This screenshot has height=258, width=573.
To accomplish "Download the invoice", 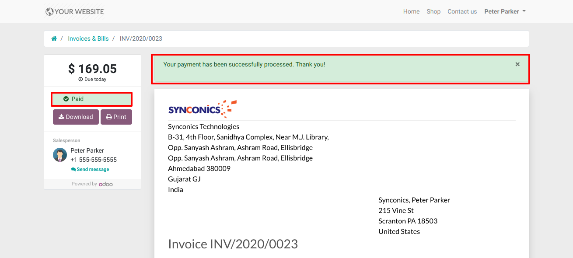I will [76, 117].
